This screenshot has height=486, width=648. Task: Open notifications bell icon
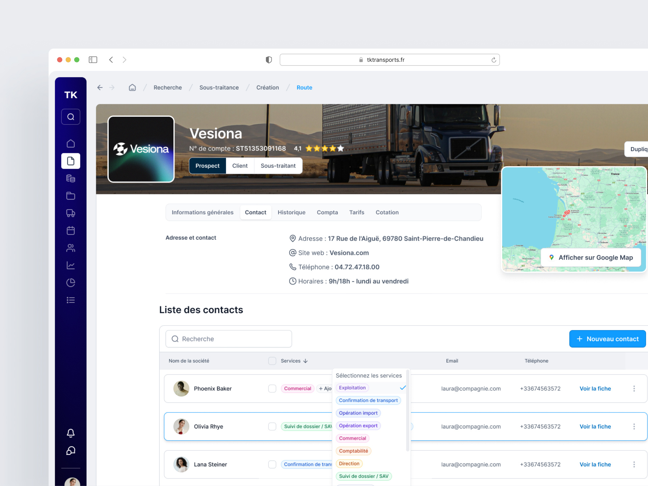point(71,433)
